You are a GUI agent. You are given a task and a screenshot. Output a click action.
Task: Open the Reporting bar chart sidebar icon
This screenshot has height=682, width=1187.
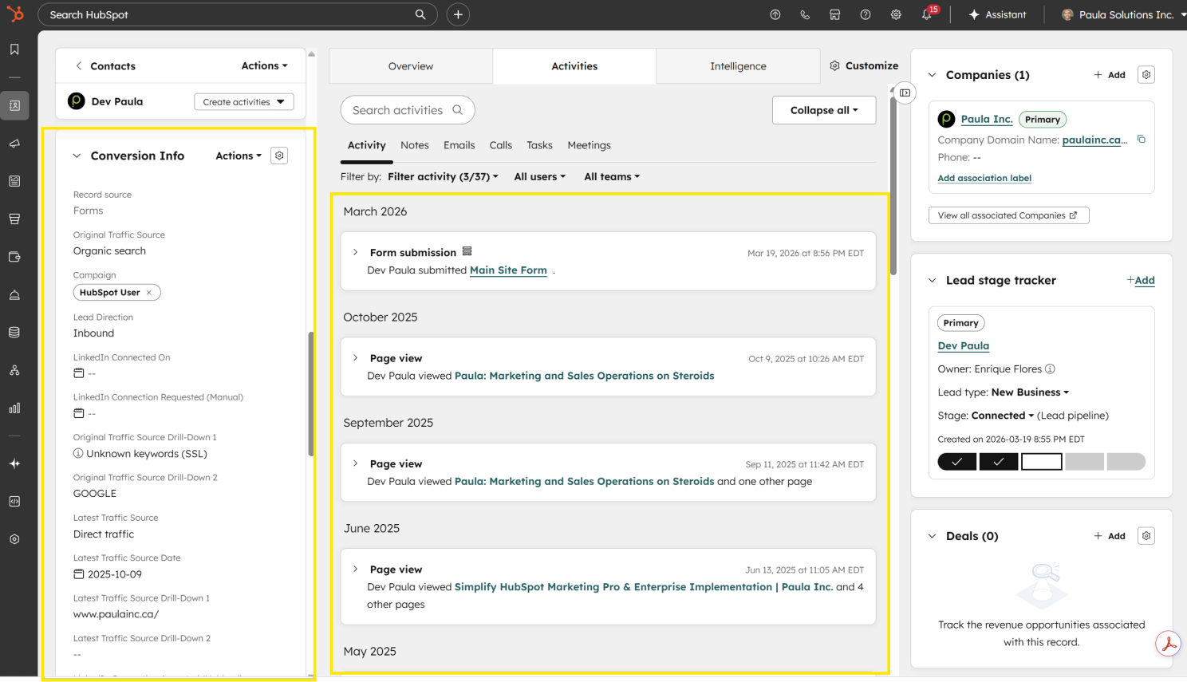coord(14,408)
